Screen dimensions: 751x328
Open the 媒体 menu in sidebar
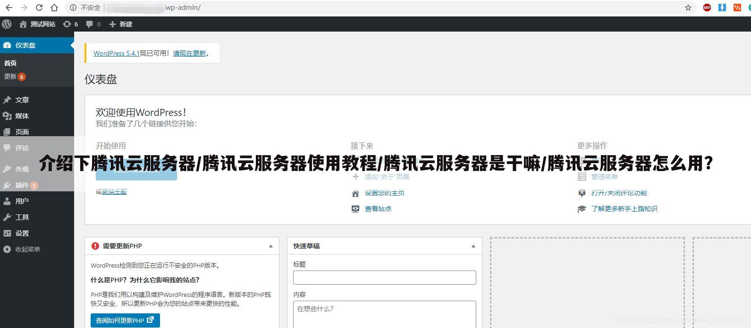tap(22, 116)
